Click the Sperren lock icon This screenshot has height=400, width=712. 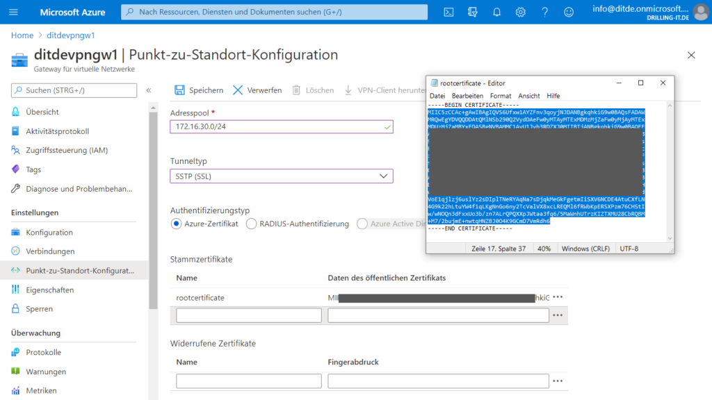[x=15, y=308]
